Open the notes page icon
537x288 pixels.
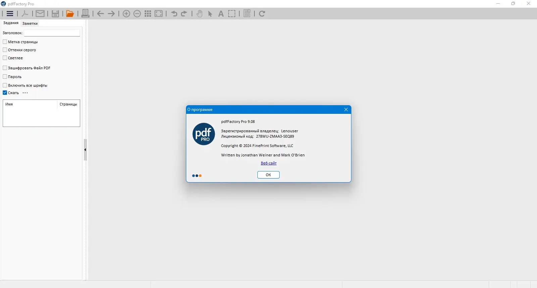[247, 14]
